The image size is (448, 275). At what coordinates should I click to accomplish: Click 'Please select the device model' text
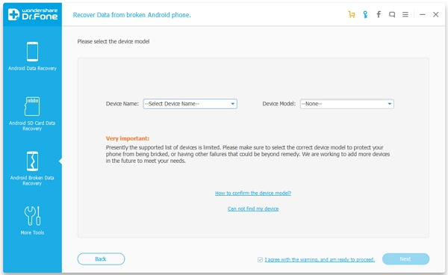pos(113,41)
